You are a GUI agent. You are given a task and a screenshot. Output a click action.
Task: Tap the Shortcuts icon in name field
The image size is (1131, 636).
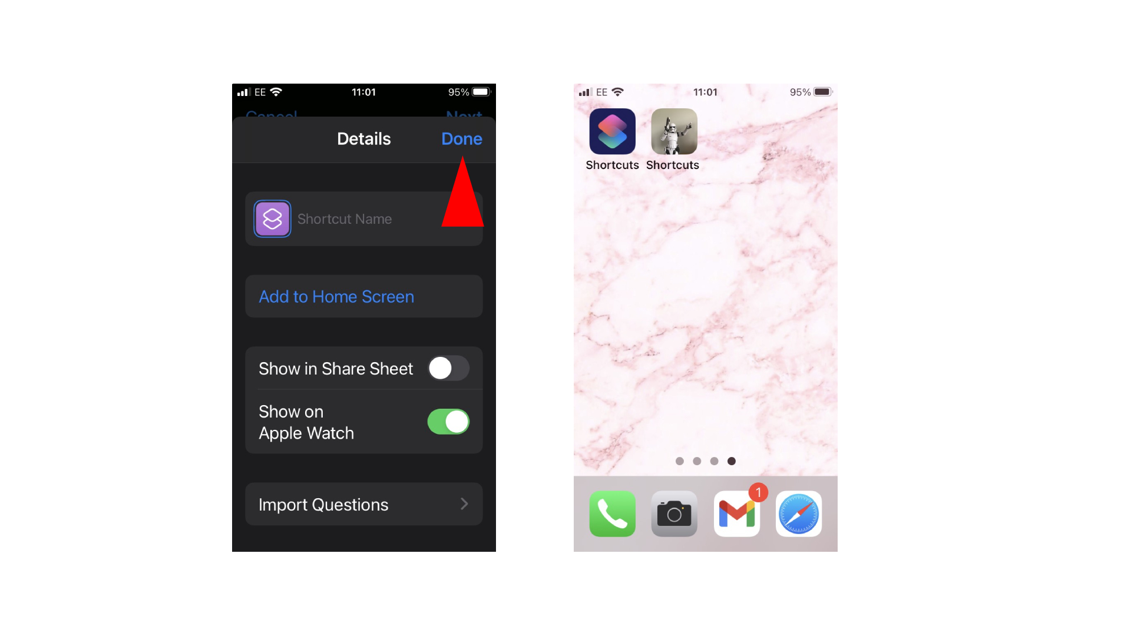tap(272, 218)
